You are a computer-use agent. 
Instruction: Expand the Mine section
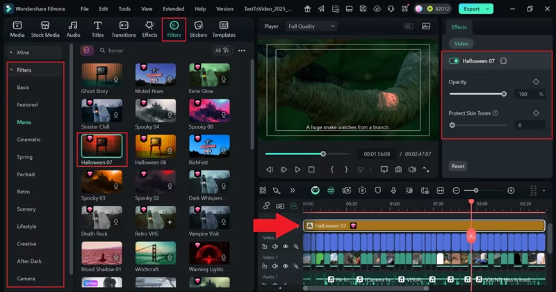tap(11, 53)
